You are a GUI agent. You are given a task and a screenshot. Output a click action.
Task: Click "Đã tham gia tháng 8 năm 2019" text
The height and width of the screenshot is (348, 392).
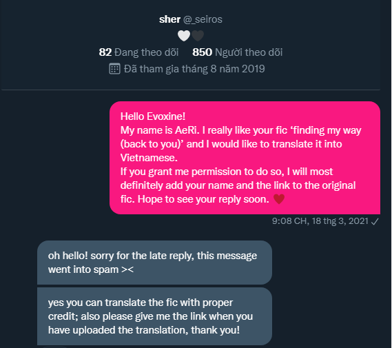pos(194,69)
